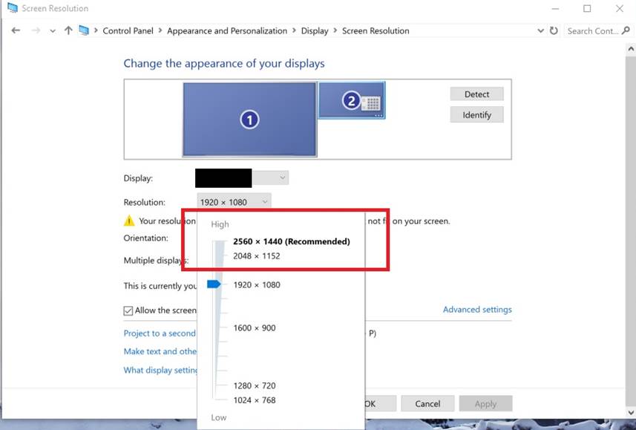636x430 pixels.
Task: Click the Search Control Panel field
Action: click(x=591, y=30)
